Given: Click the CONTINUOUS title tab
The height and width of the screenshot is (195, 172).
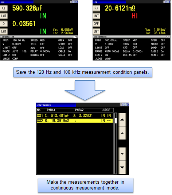Looking at the screenshot, I should [56, 105].
